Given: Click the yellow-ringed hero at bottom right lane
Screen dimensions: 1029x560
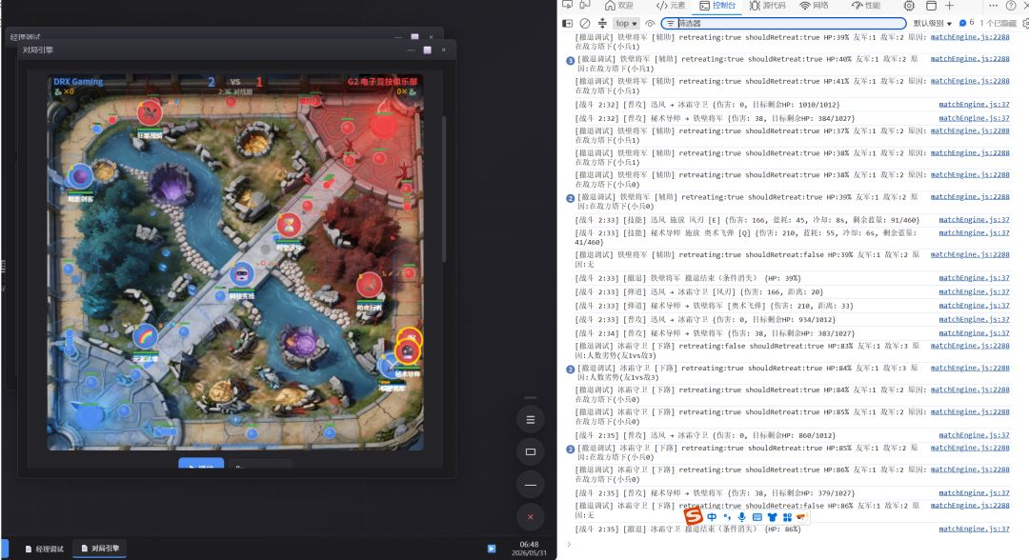Looking at the screenshot, I should coord(408,352).
